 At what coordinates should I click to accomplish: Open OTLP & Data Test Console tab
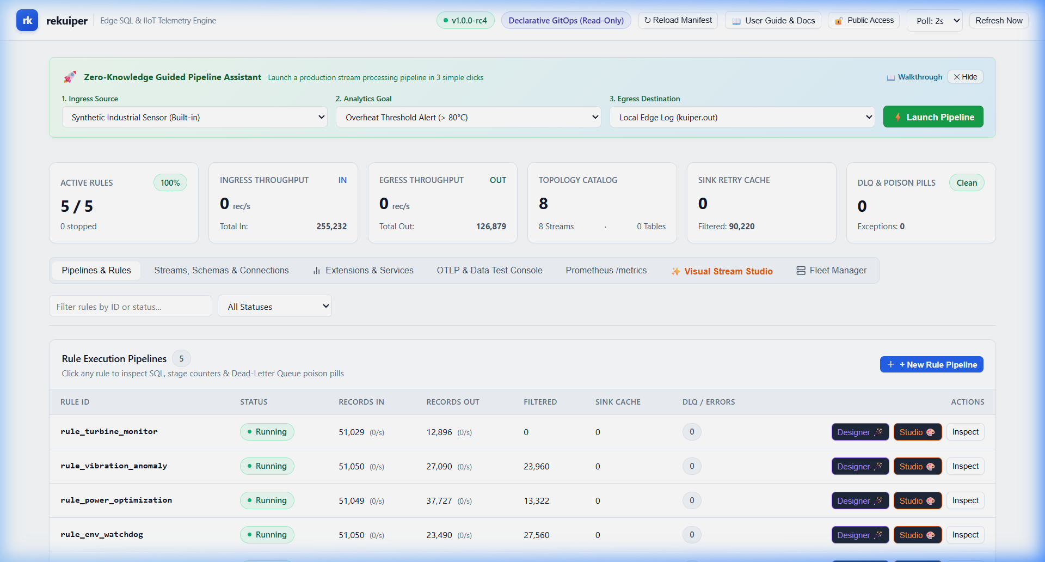489,271
